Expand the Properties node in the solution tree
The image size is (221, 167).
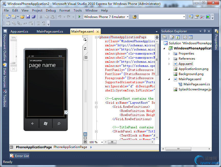tap(169, 54)
